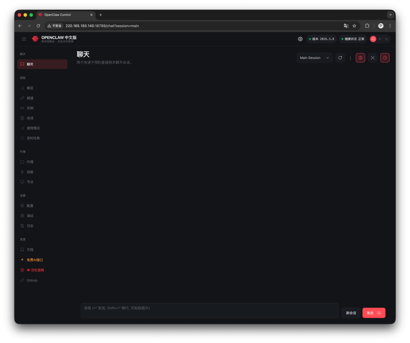
Task: Open the GitHub link in sidebar
Action: [32, 280]
